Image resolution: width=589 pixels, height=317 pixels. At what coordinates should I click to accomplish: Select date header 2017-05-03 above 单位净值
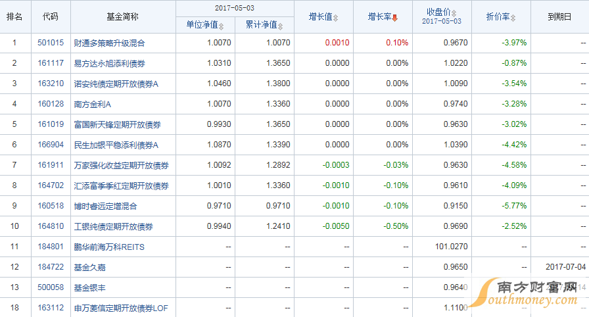click(x=235, y=8)
